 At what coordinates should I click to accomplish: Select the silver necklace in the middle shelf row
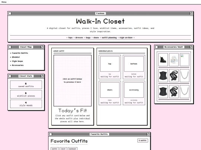185,76
